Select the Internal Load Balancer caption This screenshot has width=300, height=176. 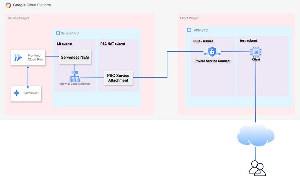[75, 84]
